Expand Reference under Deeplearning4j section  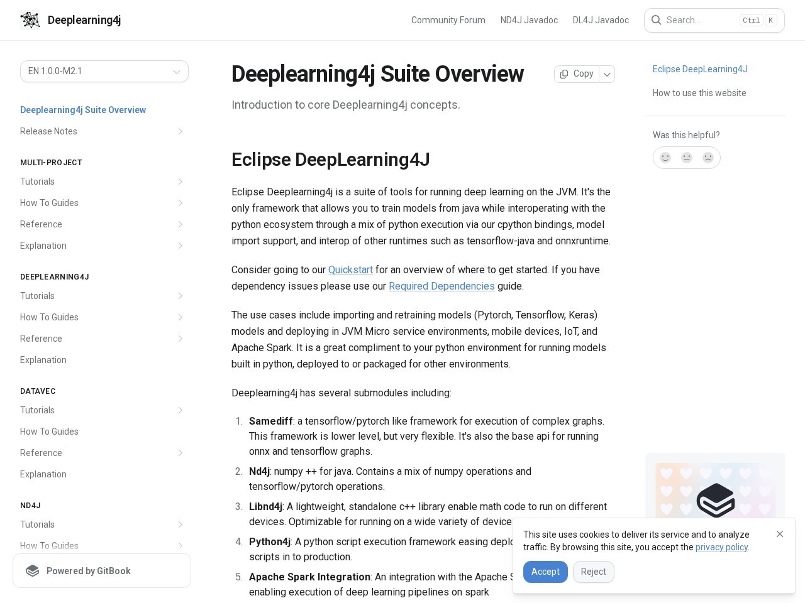180,339
